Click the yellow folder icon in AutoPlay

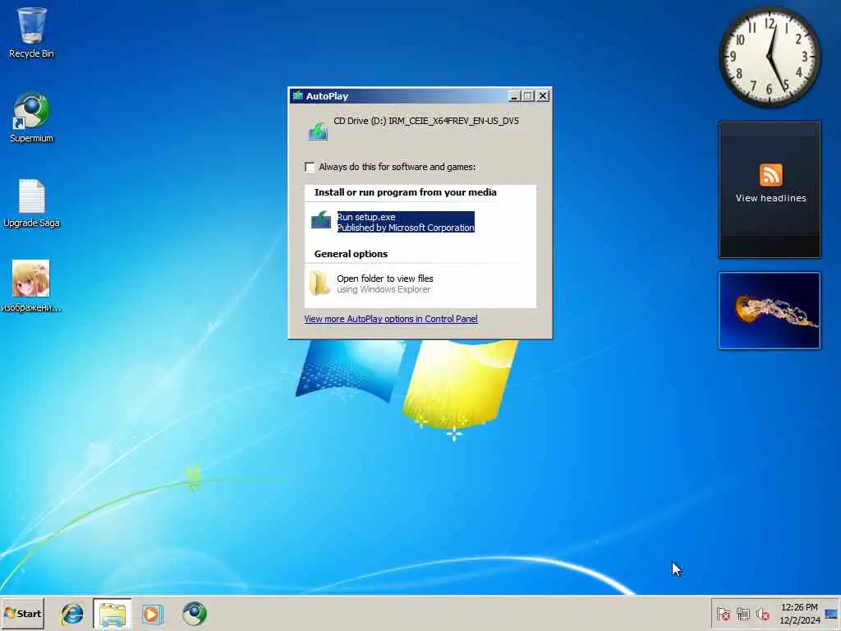click(319, 283)
